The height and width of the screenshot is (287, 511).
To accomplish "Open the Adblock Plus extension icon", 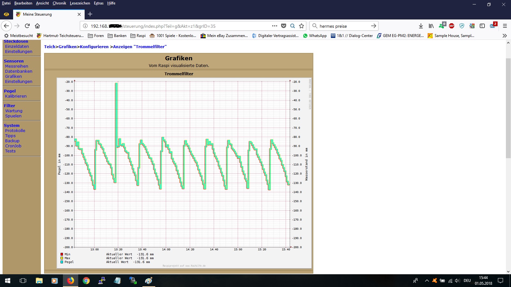I will pyautogui.click(x=452, y=26).
